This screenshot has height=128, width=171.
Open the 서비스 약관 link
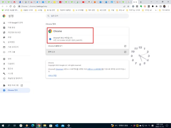tap(52, 75)
